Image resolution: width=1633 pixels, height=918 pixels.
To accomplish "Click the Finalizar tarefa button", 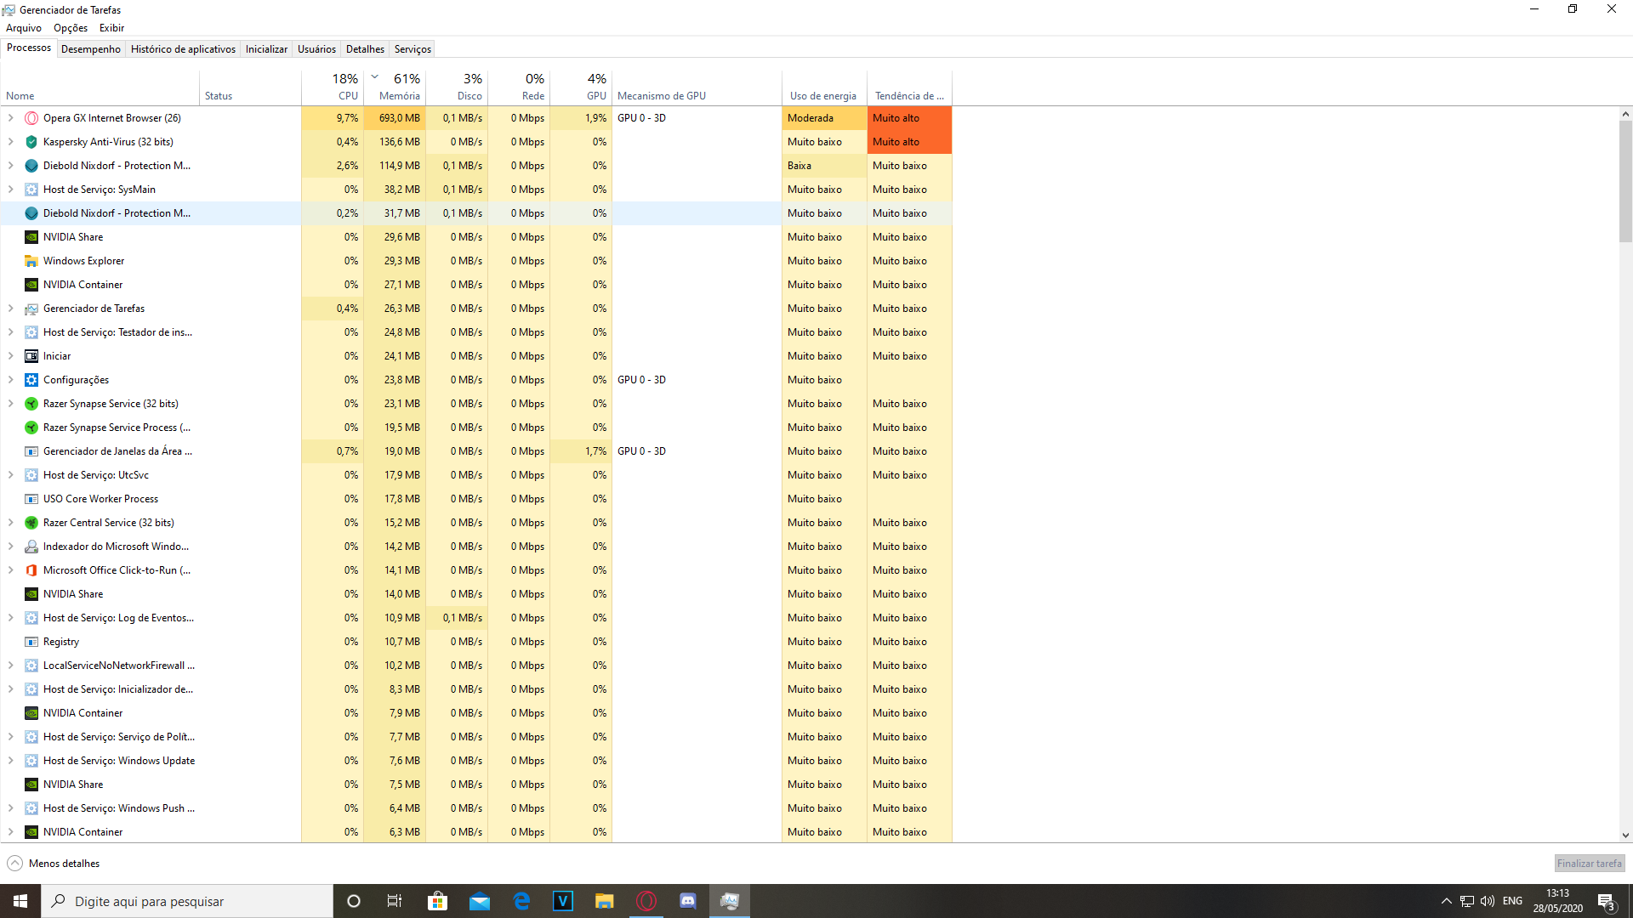I will [x=1589, y=864].
